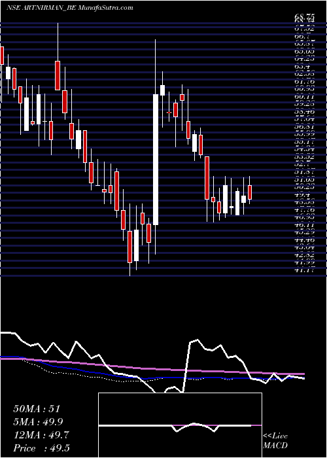
Task: Select the 12MA : 49.7 value
Action: point(41,435)
